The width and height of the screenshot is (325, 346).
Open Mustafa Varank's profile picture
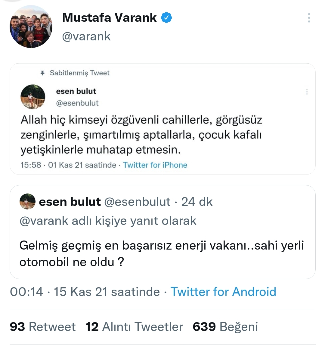click(x=31, y=27)
